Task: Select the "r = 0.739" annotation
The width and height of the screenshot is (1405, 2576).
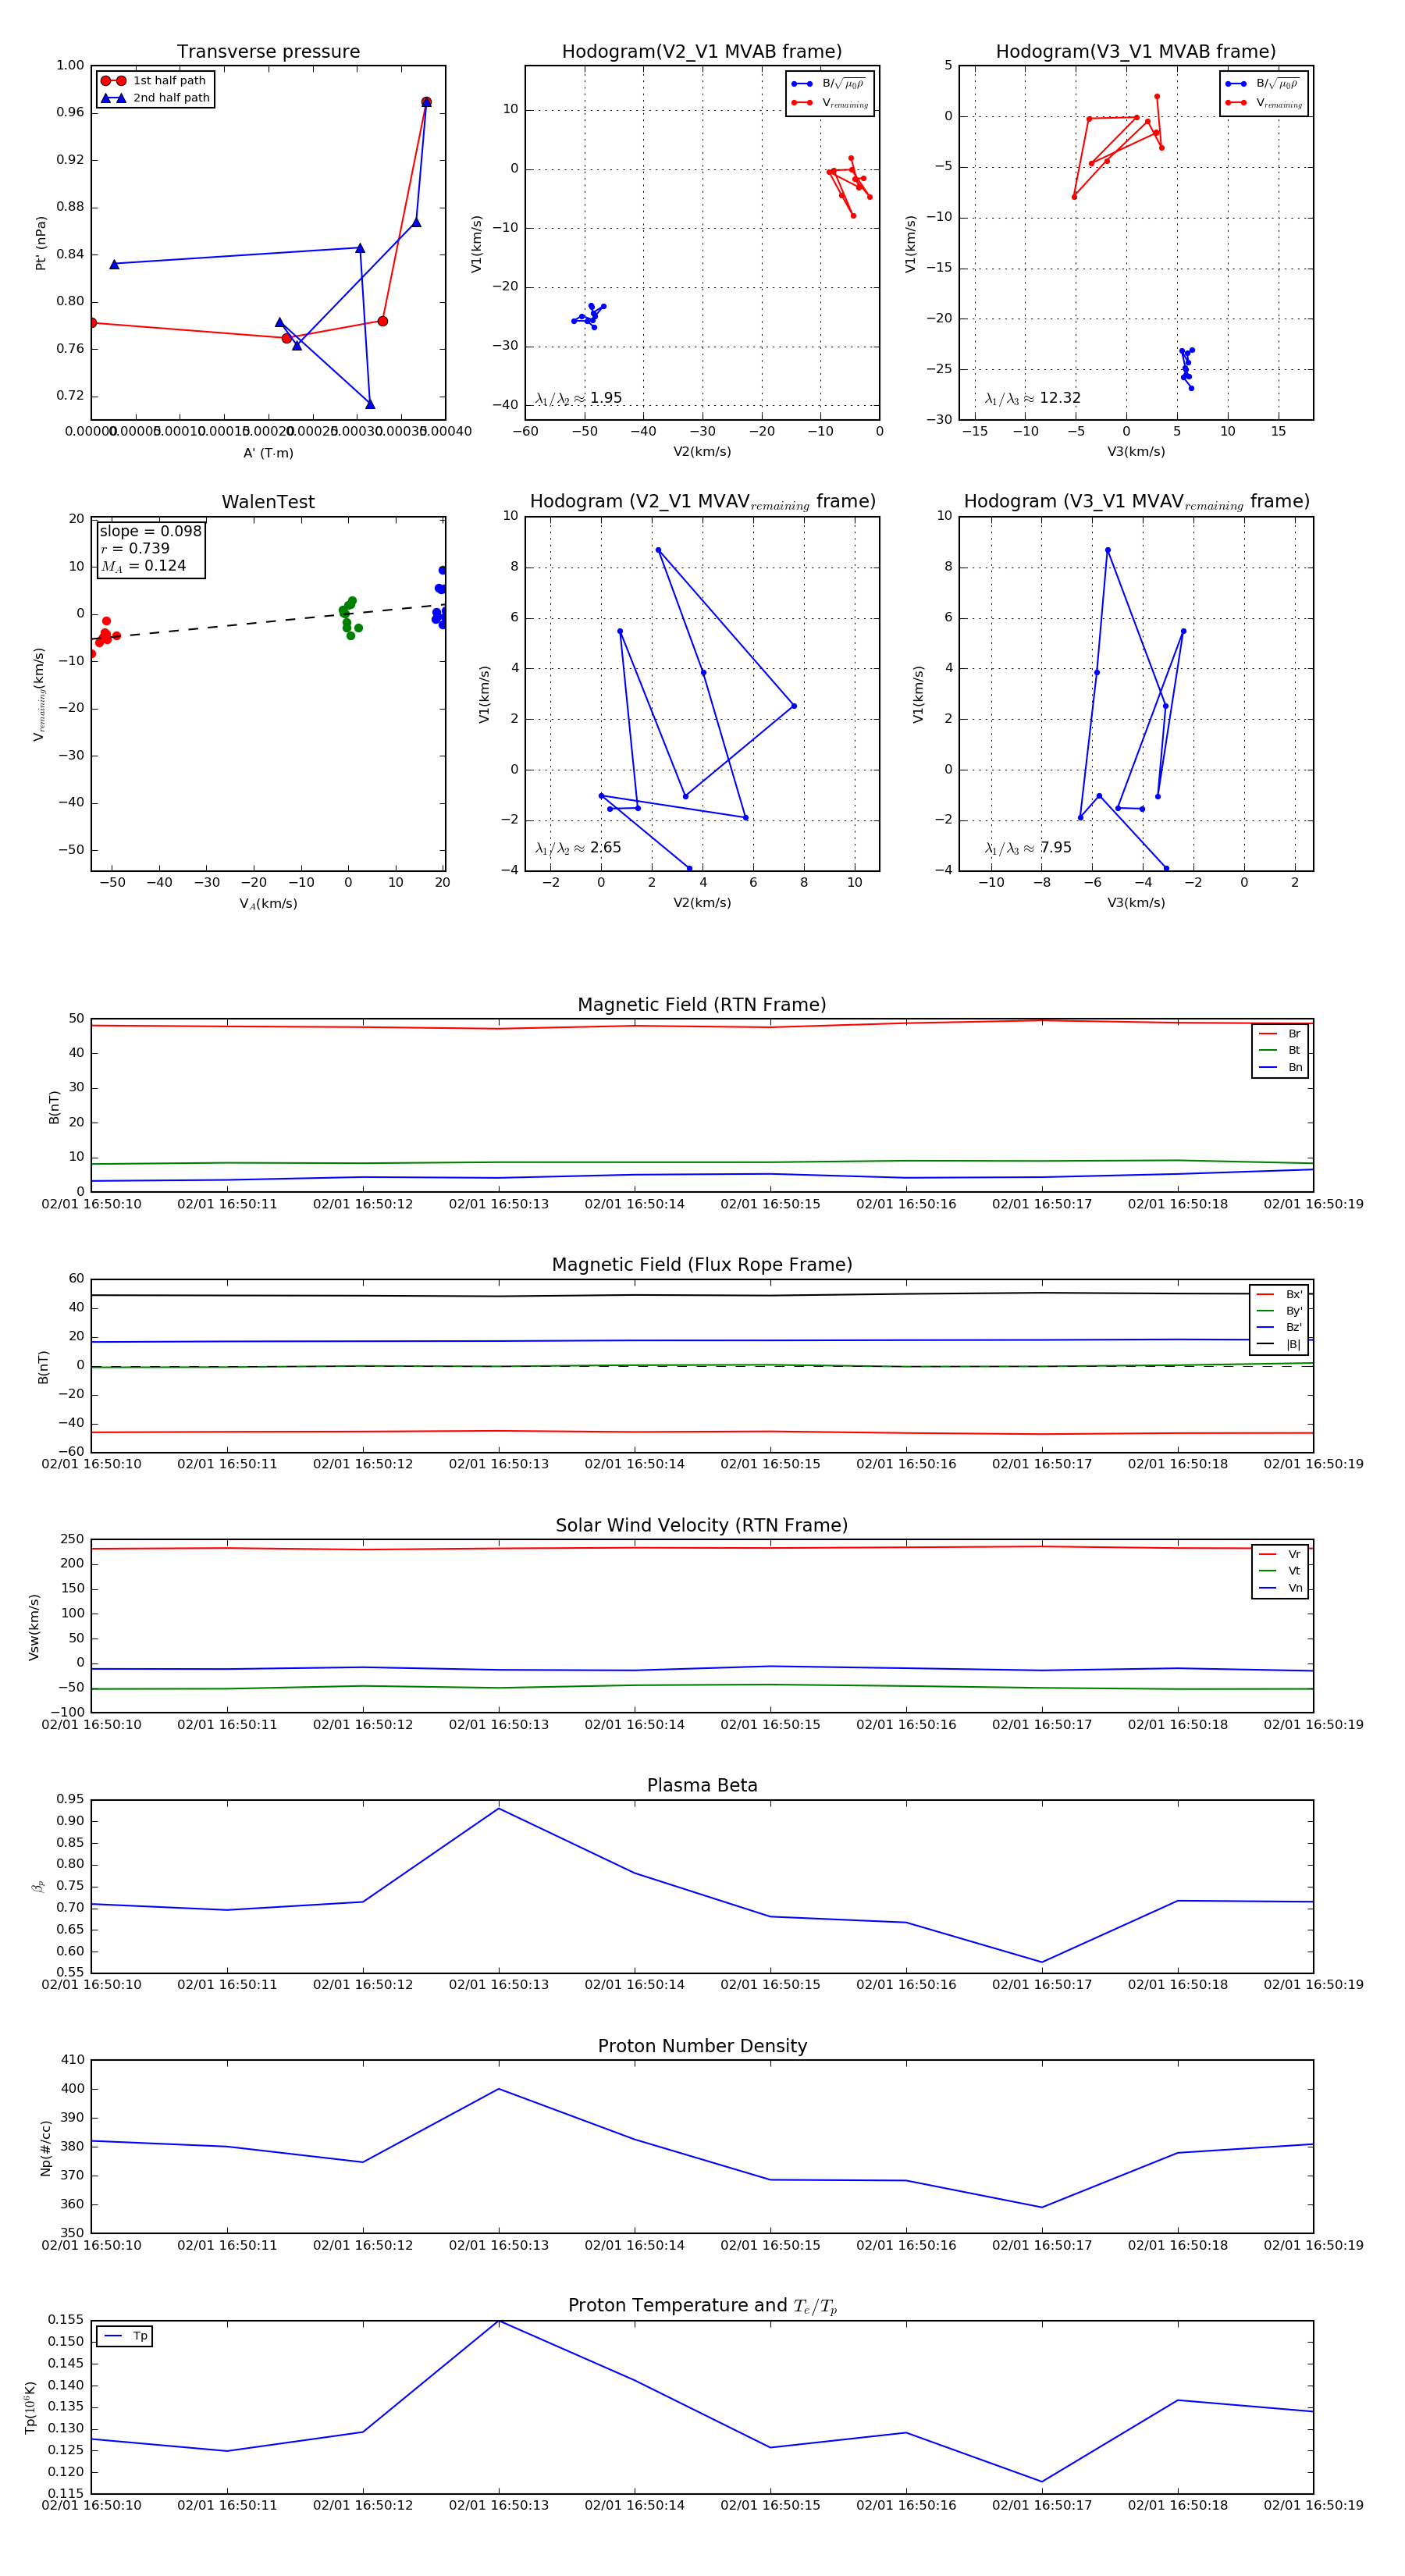Action: (135, 548)
